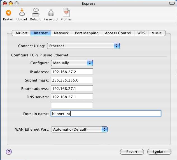The height and width of the screenshot is (160, 177).
Task: Open the Connect Using Ethernet dropdown
Action: tap(83, 46)
